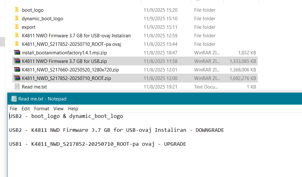Screen dimensions: 302x177
Task: Select file K4811 NWD Firmware 3.7 GB for USB.zip
Action: (64, 61)
